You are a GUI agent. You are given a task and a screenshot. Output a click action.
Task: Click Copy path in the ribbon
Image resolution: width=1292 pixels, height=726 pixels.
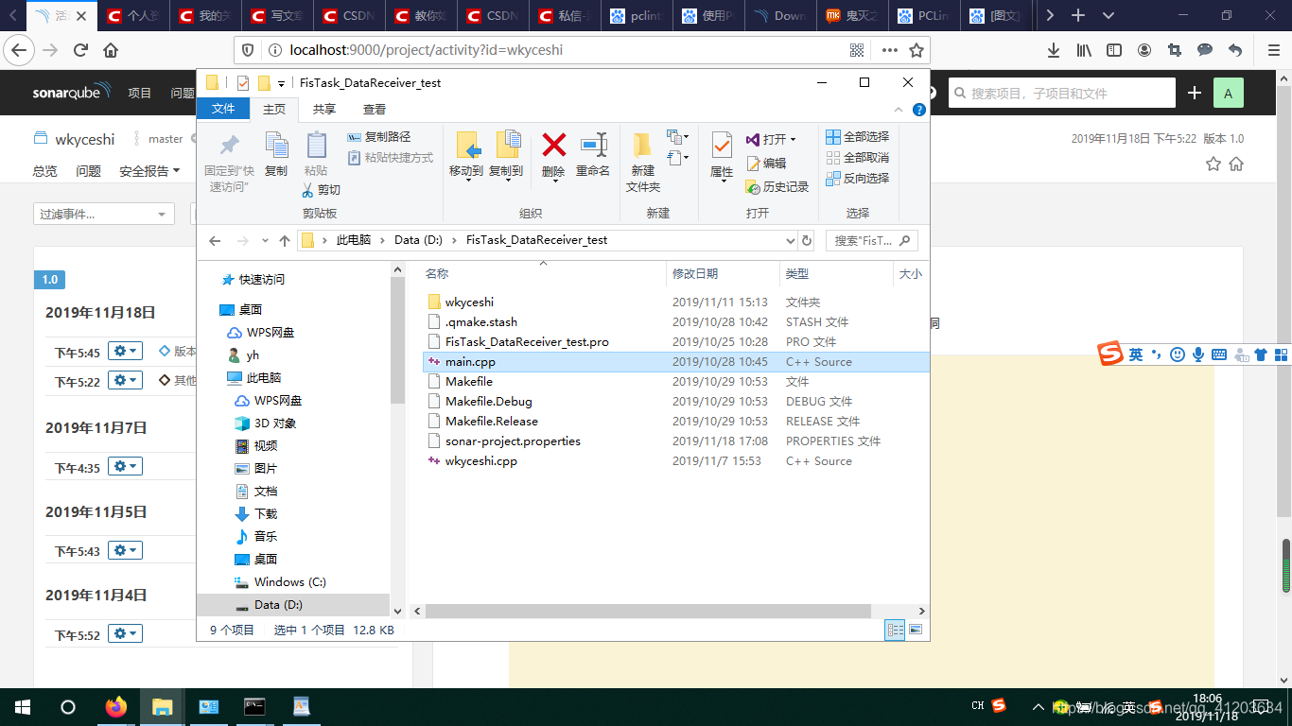(x=378, y=137)
